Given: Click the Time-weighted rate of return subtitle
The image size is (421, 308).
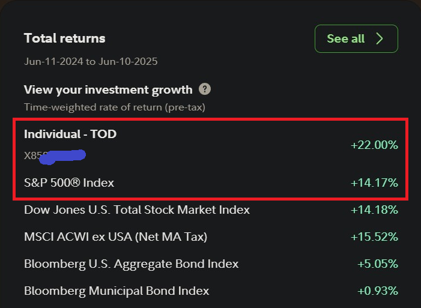Looking at the screenshot, I should 115,107.
